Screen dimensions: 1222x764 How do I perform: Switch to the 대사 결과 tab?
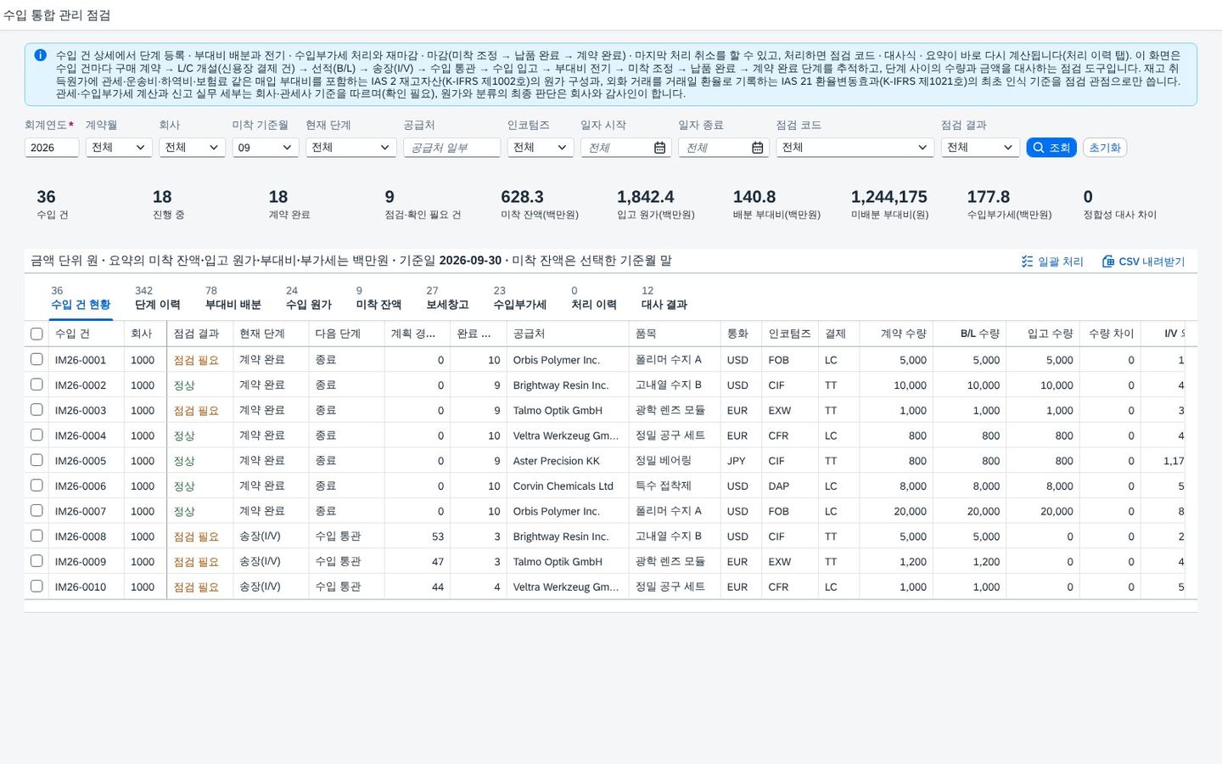pos(664,298)
